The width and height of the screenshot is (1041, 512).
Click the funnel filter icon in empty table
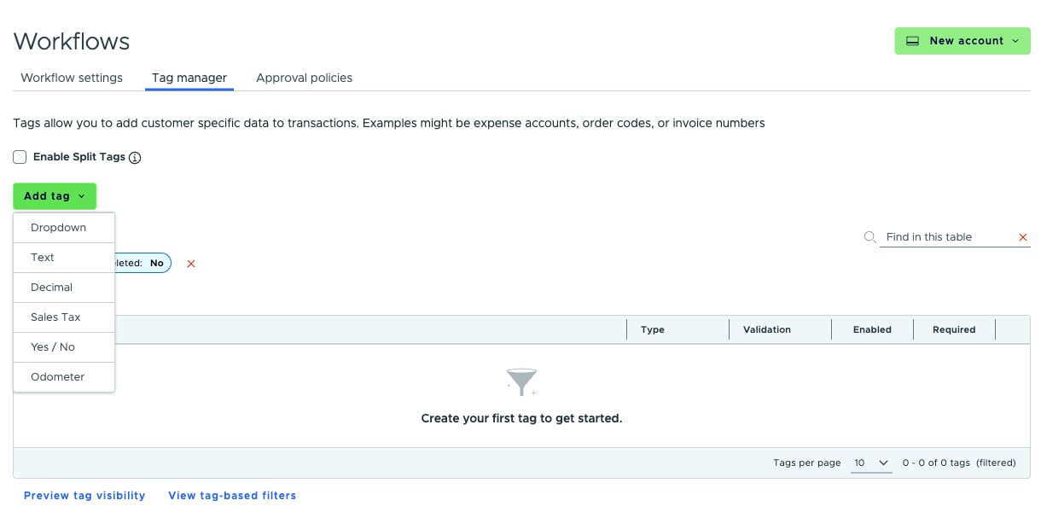521,382
